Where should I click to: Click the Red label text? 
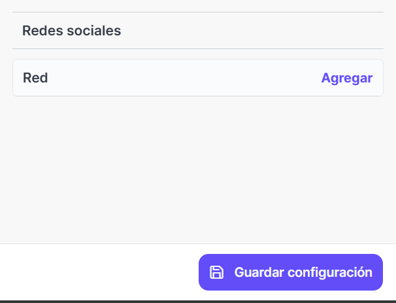coord(35,78)
